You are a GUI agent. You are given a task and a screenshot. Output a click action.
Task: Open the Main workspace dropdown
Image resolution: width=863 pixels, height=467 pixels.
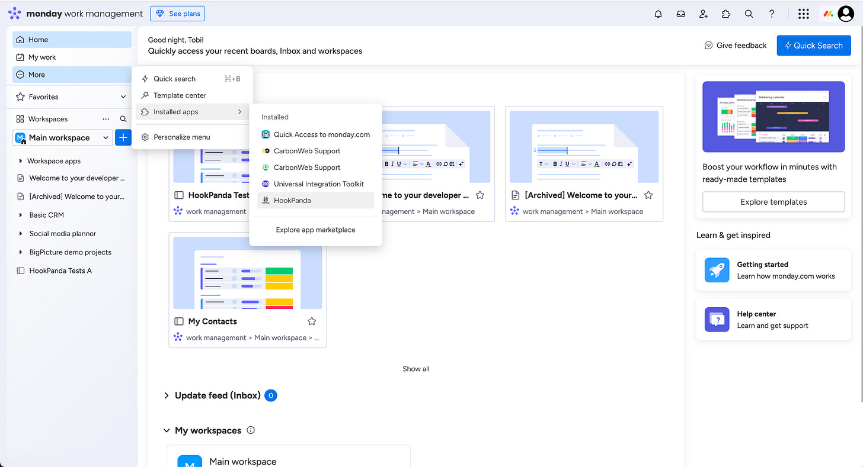click(x=63, y=138)
